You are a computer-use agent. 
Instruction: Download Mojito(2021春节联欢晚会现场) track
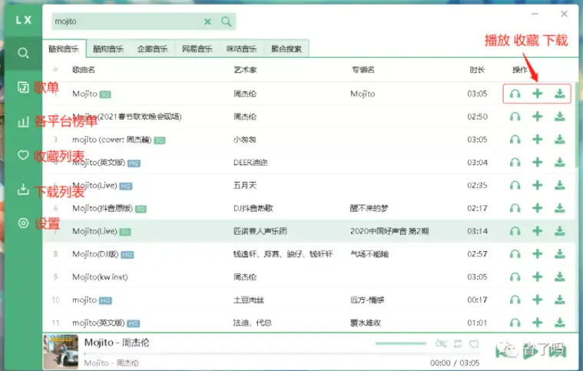click(x=560, y=117)
